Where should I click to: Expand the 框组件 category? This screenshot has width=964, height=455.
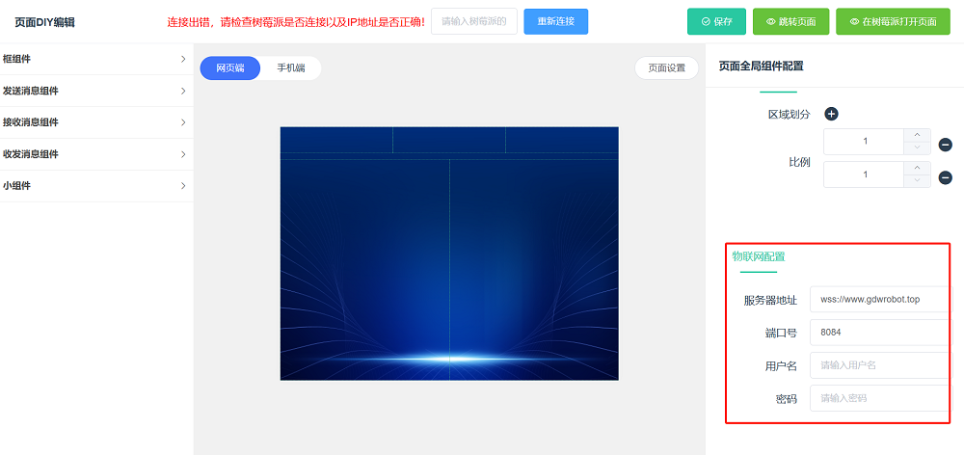pyautogui.click(x=96, y=59)
